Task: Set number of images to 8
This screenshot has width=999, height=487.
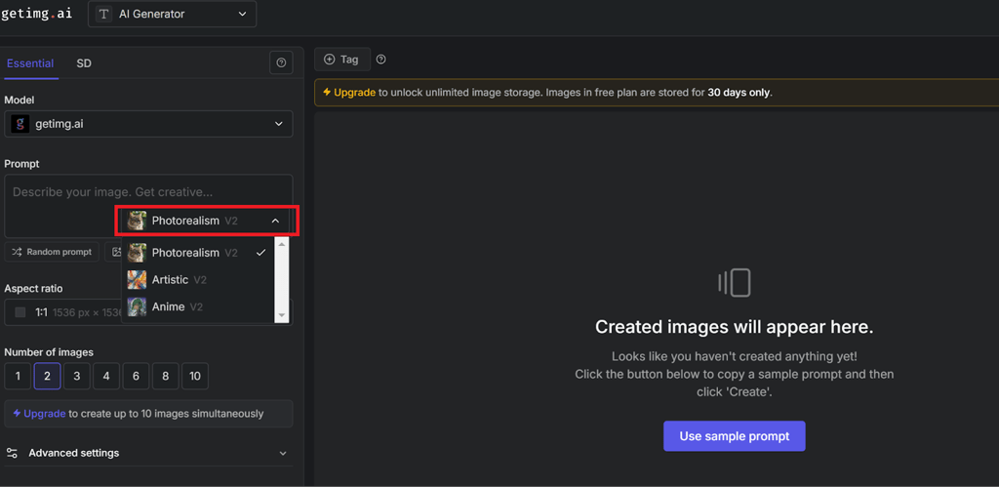Action: 166,376
